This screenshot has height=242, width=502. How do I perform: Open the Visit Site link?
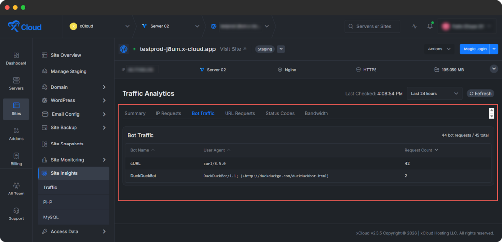click(x=233, y=49)
